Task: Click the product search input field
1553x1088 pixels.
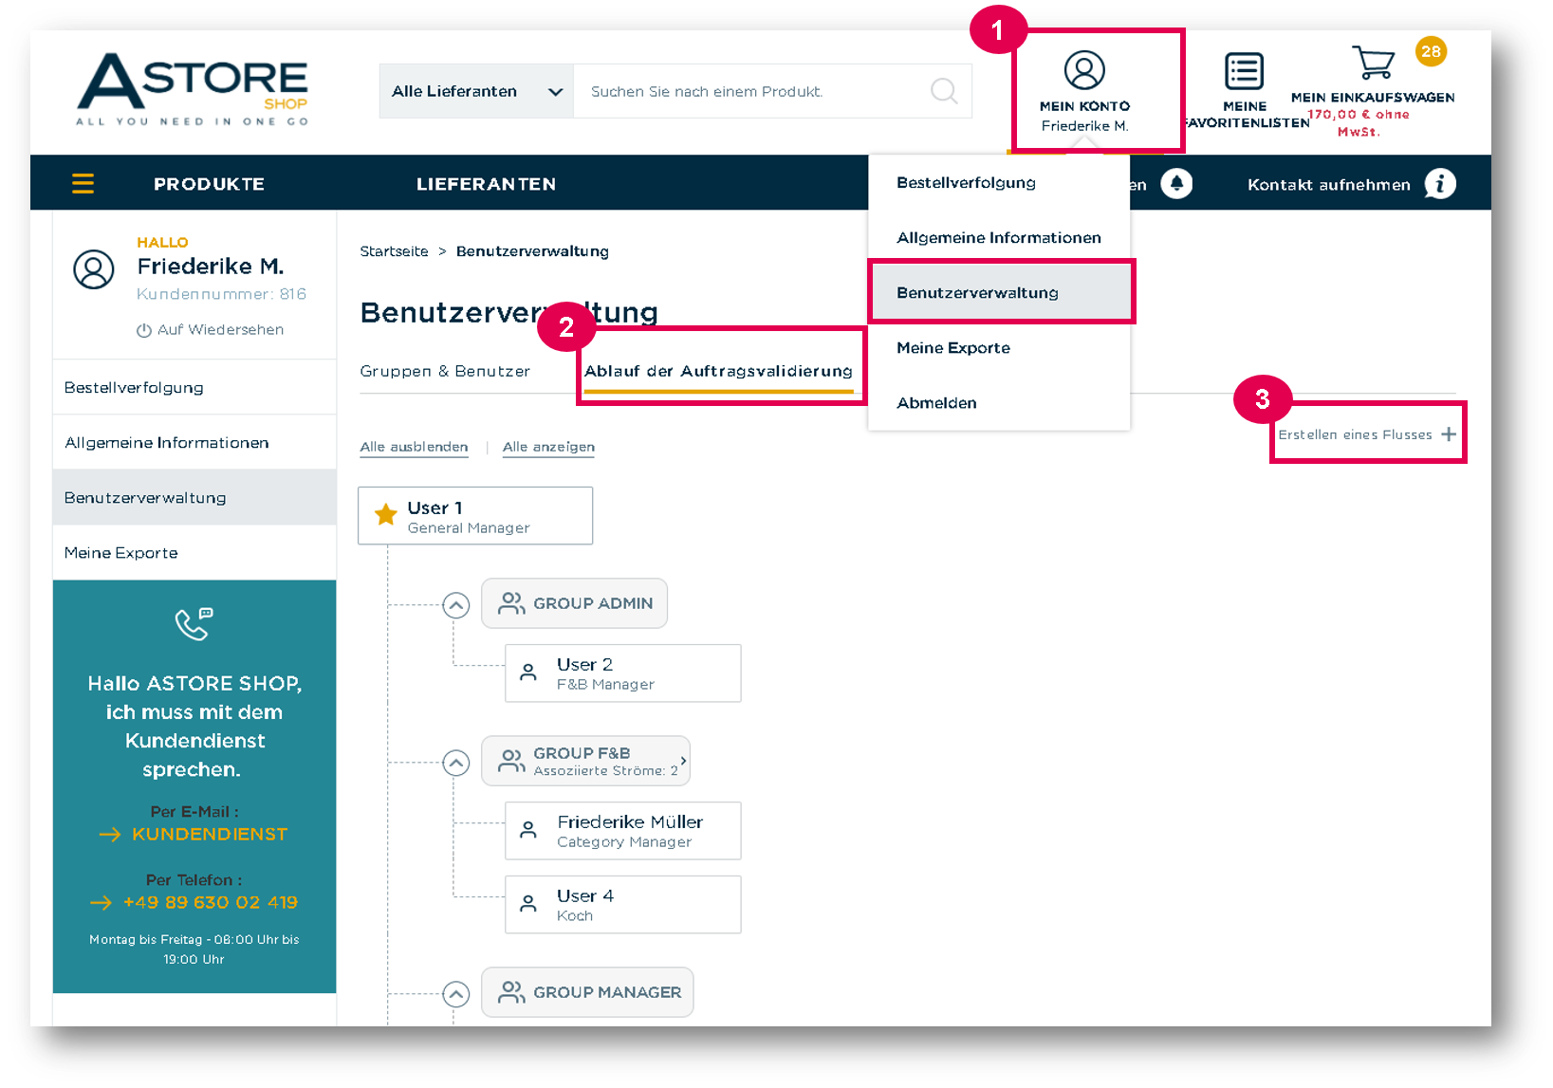Action: click(x=749, y=91)
